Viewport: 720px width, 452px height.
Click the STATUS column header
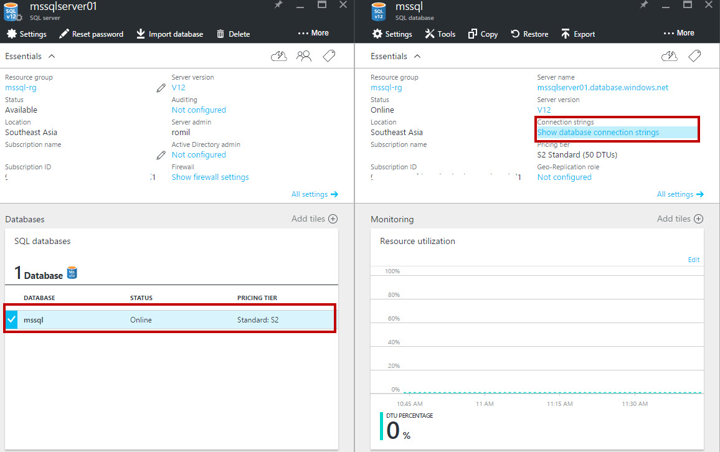[141, 298]
